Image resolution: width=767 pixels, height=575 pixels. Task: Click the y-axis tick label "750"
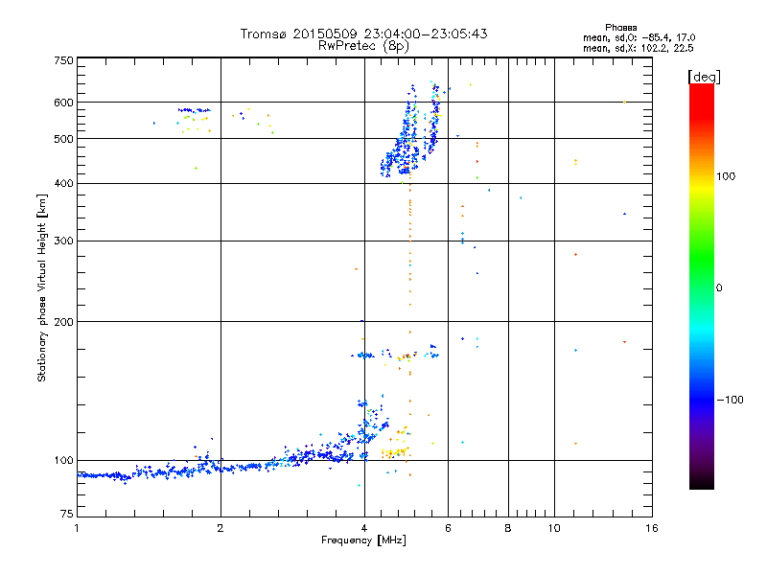point(63,60)
